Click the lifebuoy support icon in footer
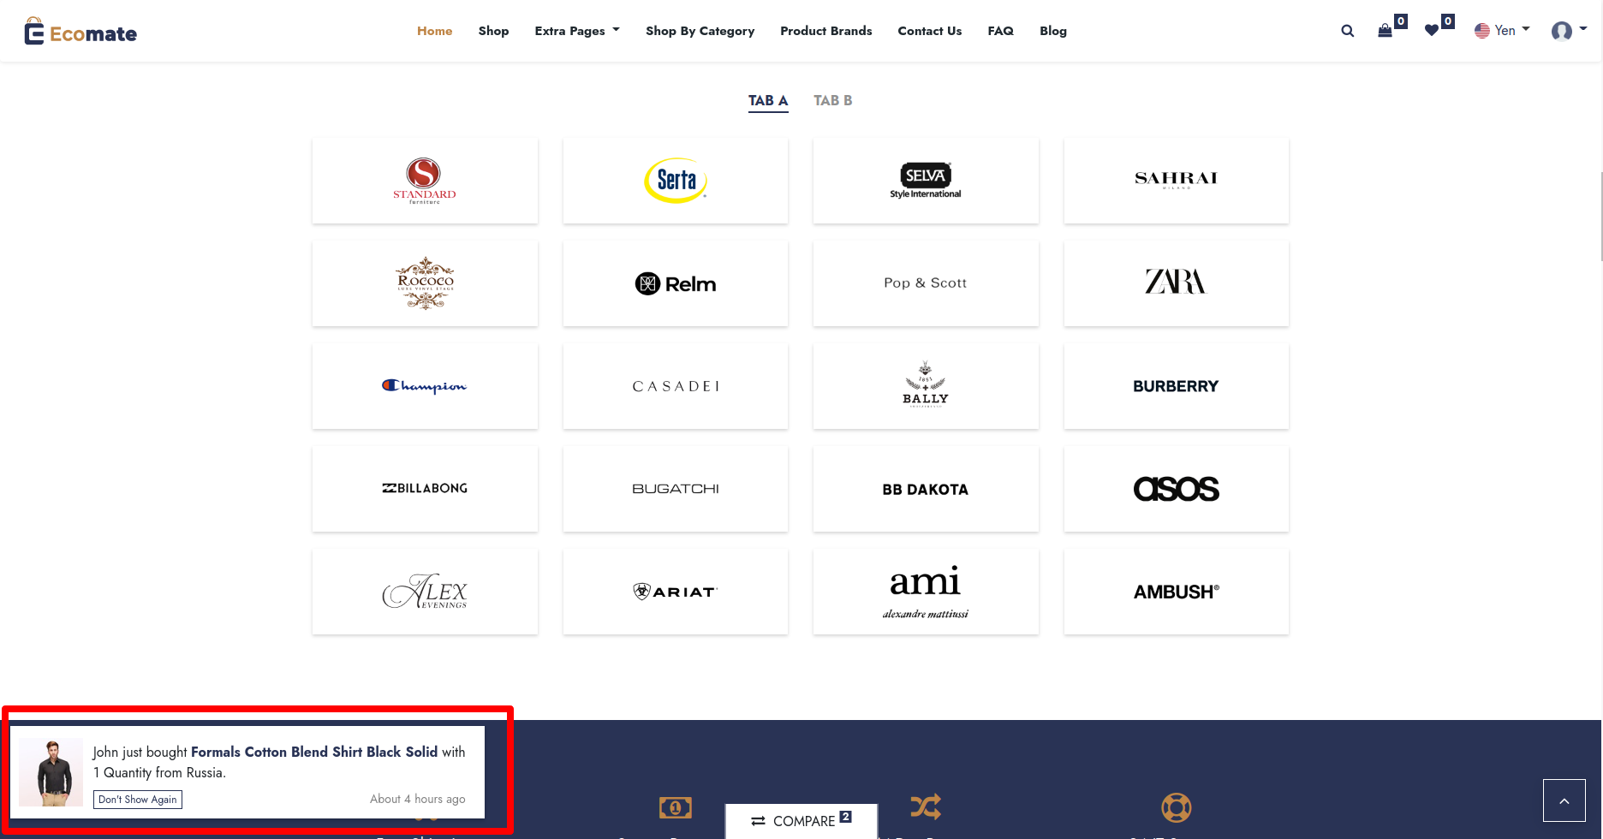 1177,807
